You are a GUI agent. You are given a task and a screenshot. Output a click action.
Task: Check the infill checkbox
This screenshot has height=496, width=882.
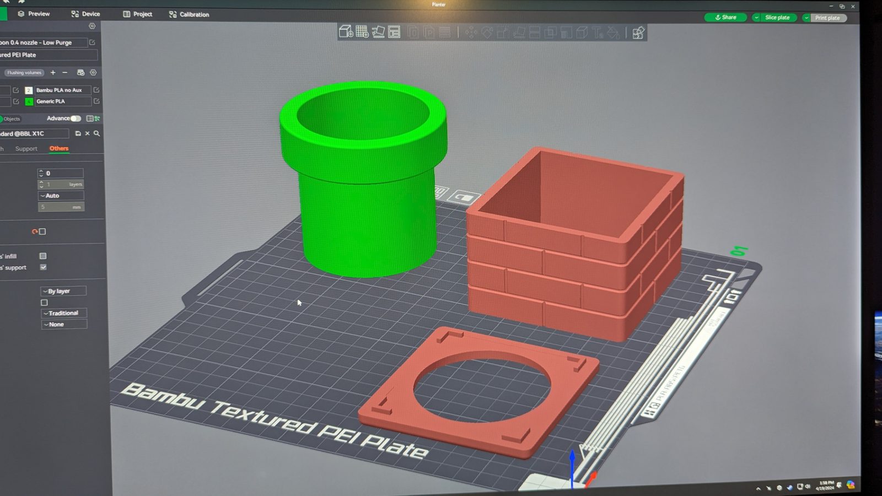click(x=43, y=256)
